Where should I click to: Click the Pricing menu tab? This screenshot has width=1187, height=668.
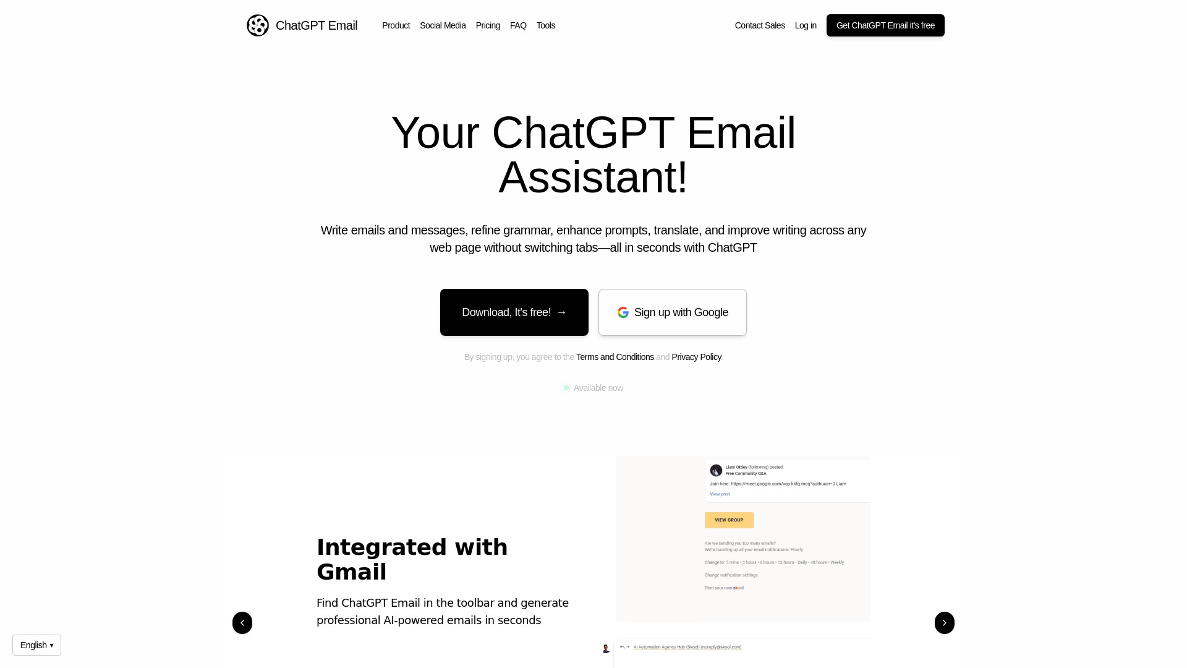coord(488,25)
